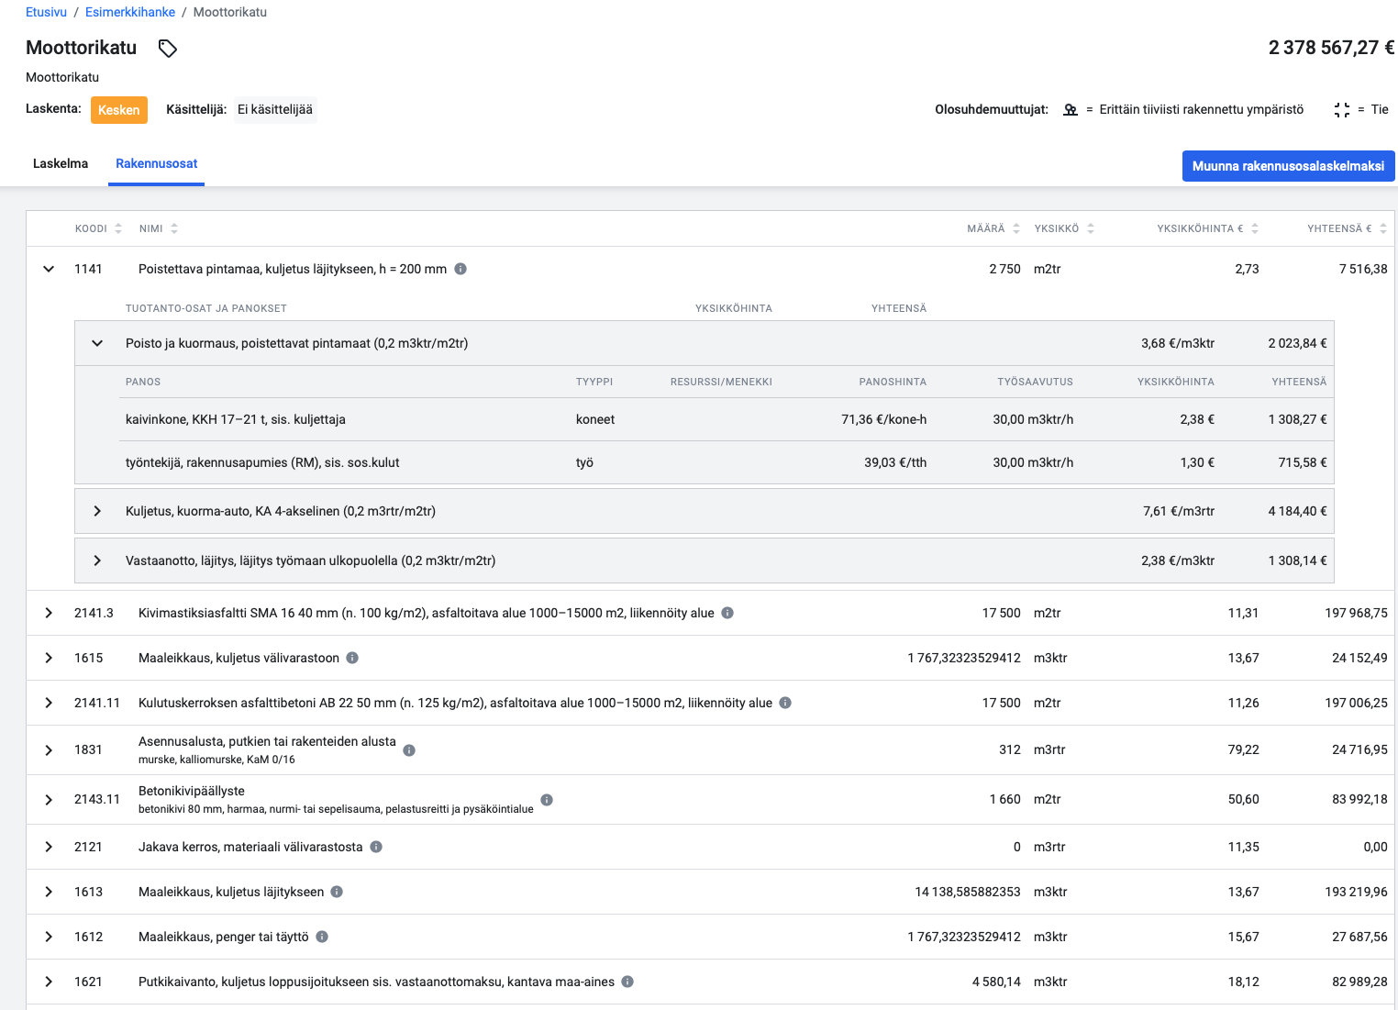Sort table by Yksikköhinta € column

coord(1255,228)
